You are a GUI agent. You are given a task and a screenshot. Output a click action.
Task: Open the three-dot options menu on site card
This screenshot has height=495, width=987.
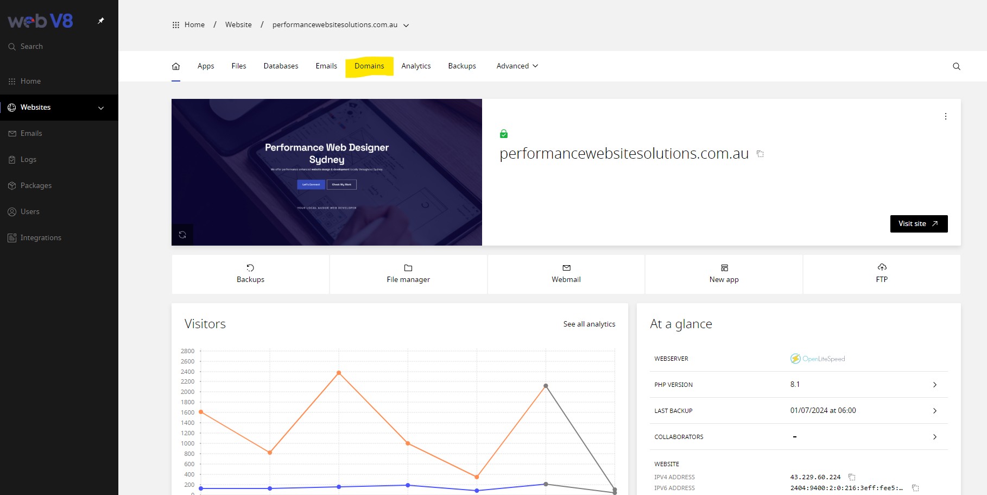coord(945,116)
